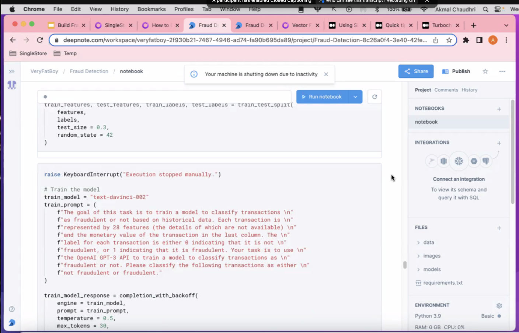Switch to the History tab
This screenshot has width=519, height=333.
(x=469, y=90)
